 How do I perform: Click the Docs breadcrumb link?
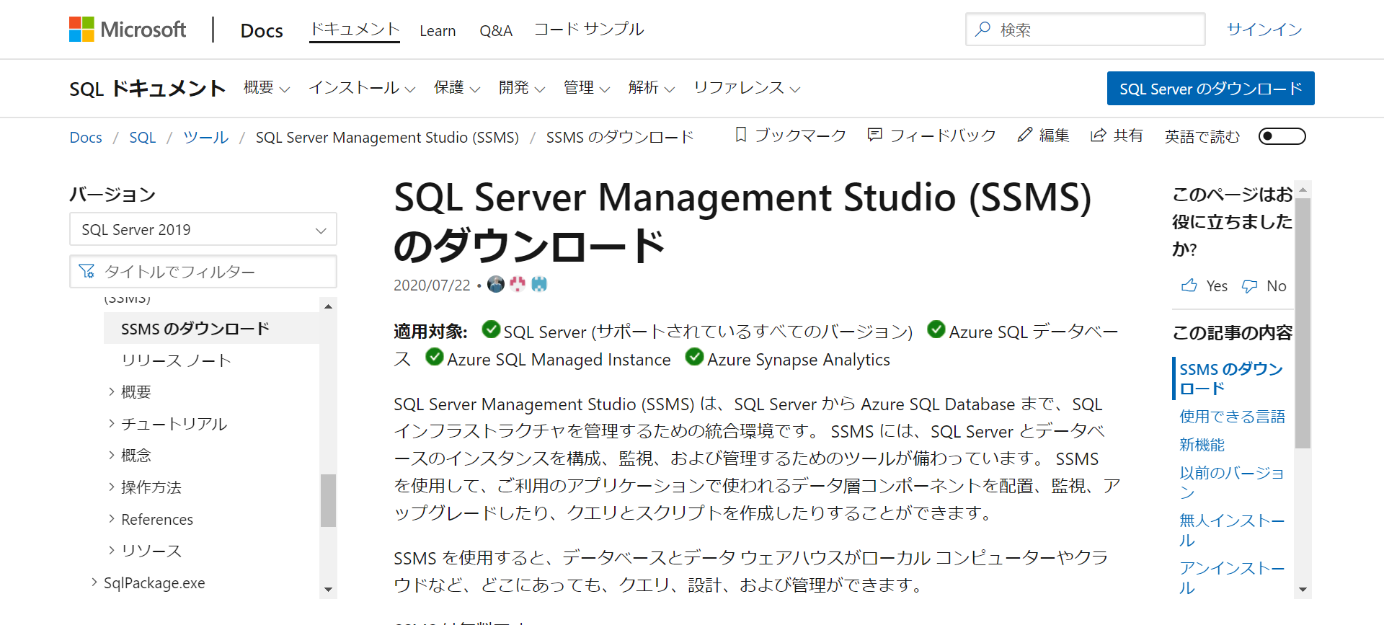coord(86,137)
